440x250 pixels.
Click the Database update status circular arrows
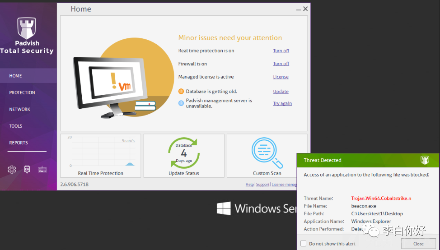184,153
